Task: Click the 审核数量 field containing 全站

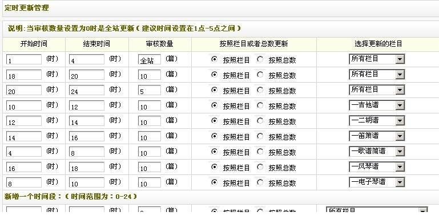Action: coord(150,59)
